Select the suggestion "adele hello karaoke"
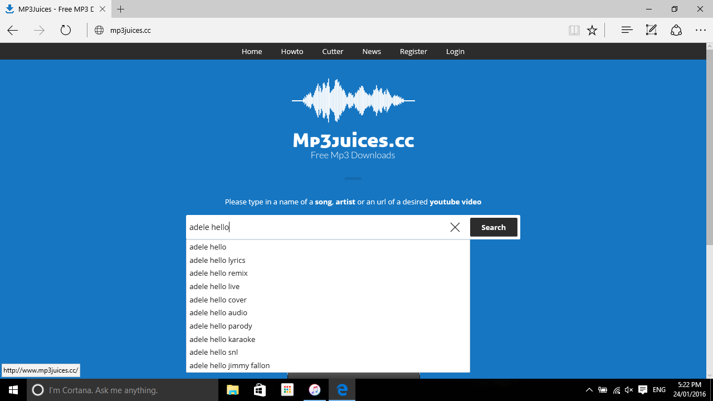 [x=328, y=339]
